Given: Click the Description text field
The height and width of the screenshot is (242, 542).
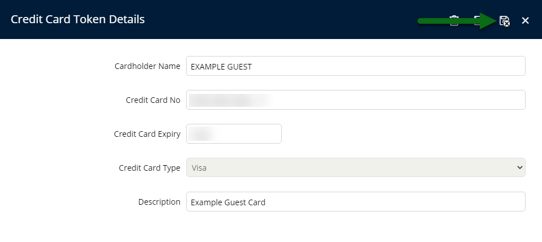Looking at the screenshot, I should [x=356, y=202].
